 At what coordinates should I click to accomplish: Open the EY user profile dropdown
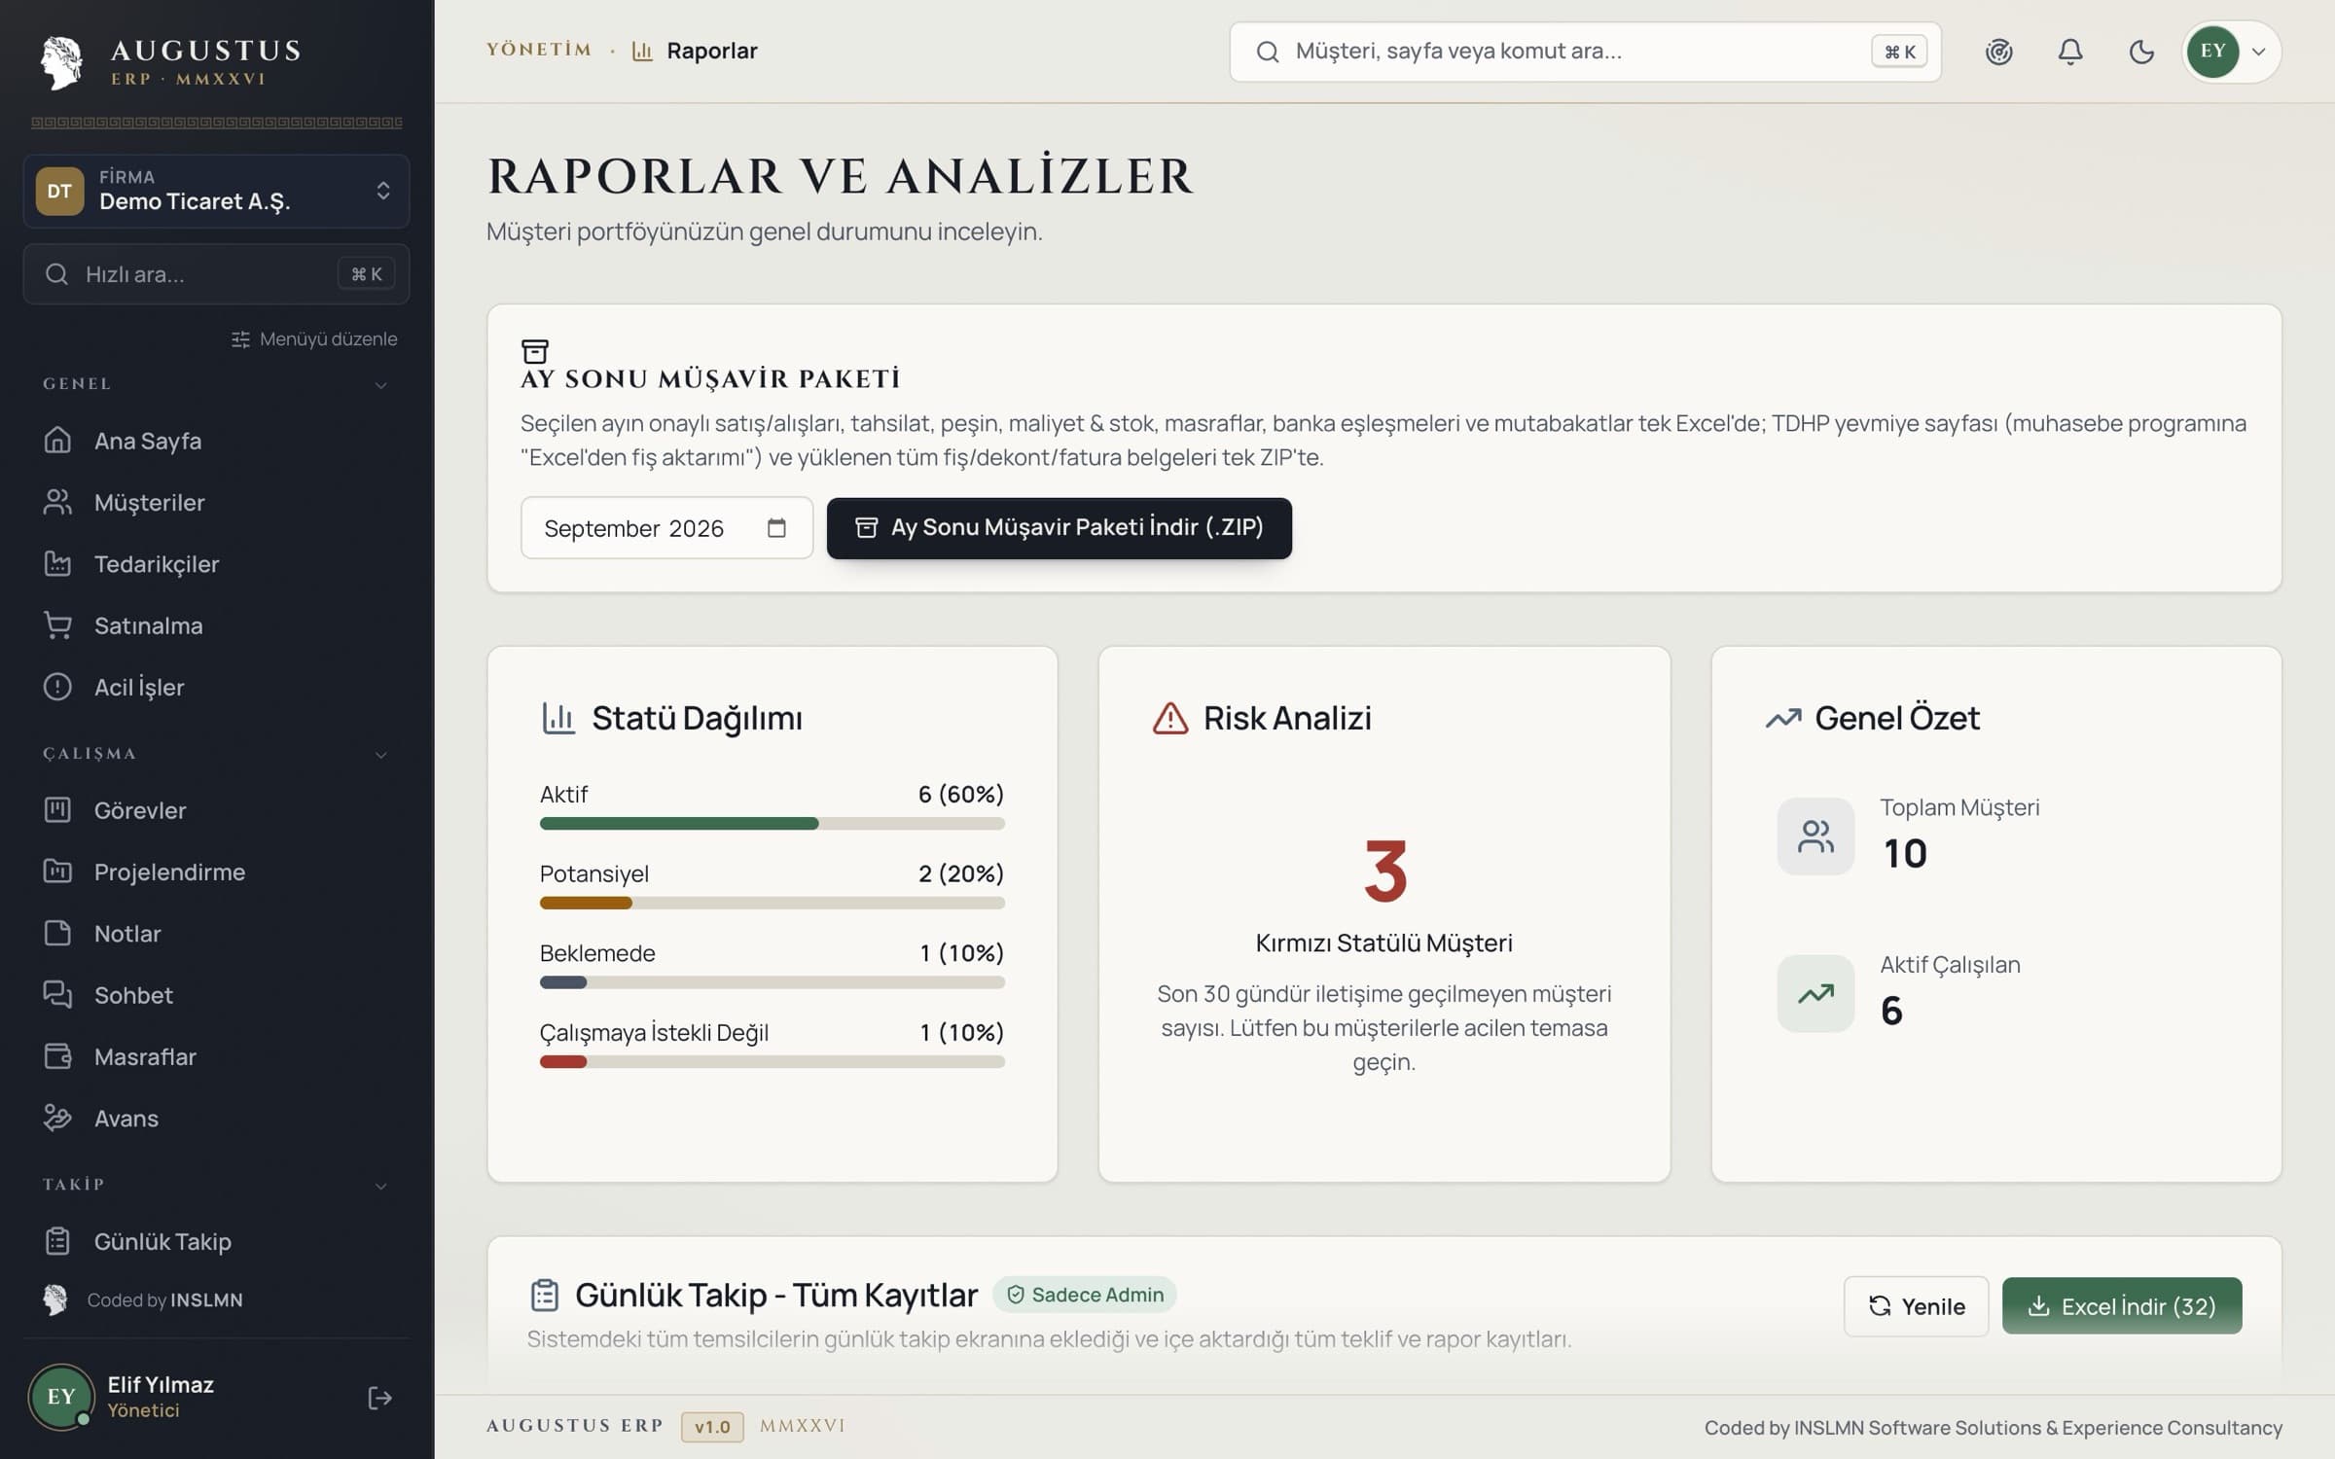(2231, 52)
